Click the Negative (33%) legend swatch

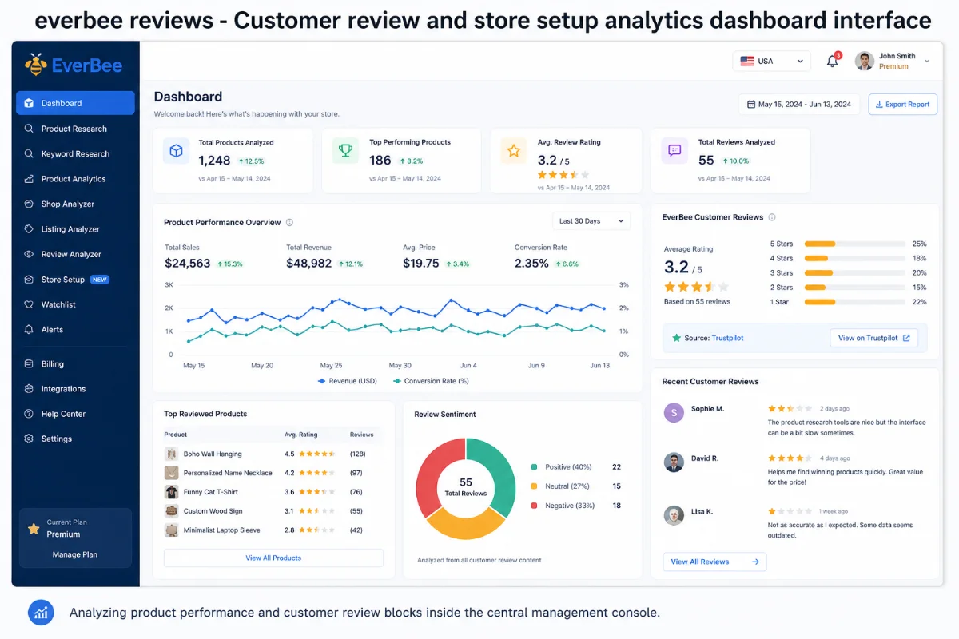tap(534, 506)
